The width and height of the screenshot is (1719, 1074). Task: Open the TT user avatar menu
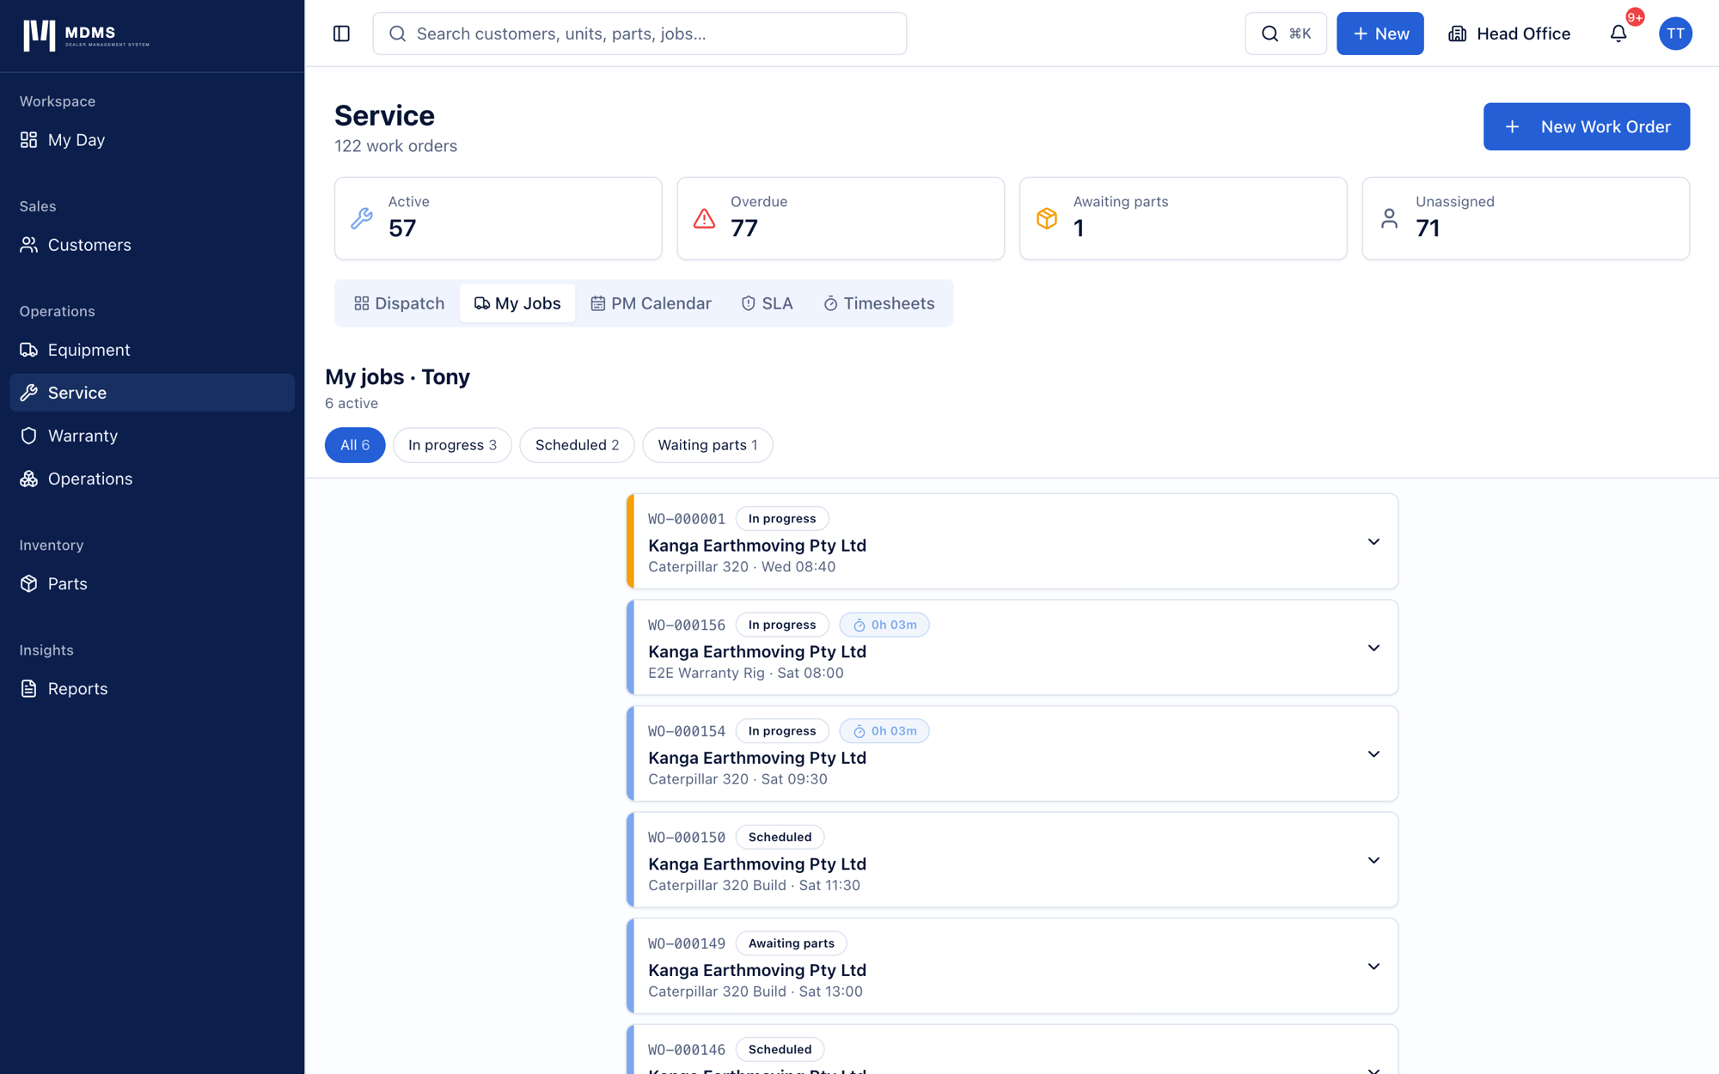coord(1675,34)
